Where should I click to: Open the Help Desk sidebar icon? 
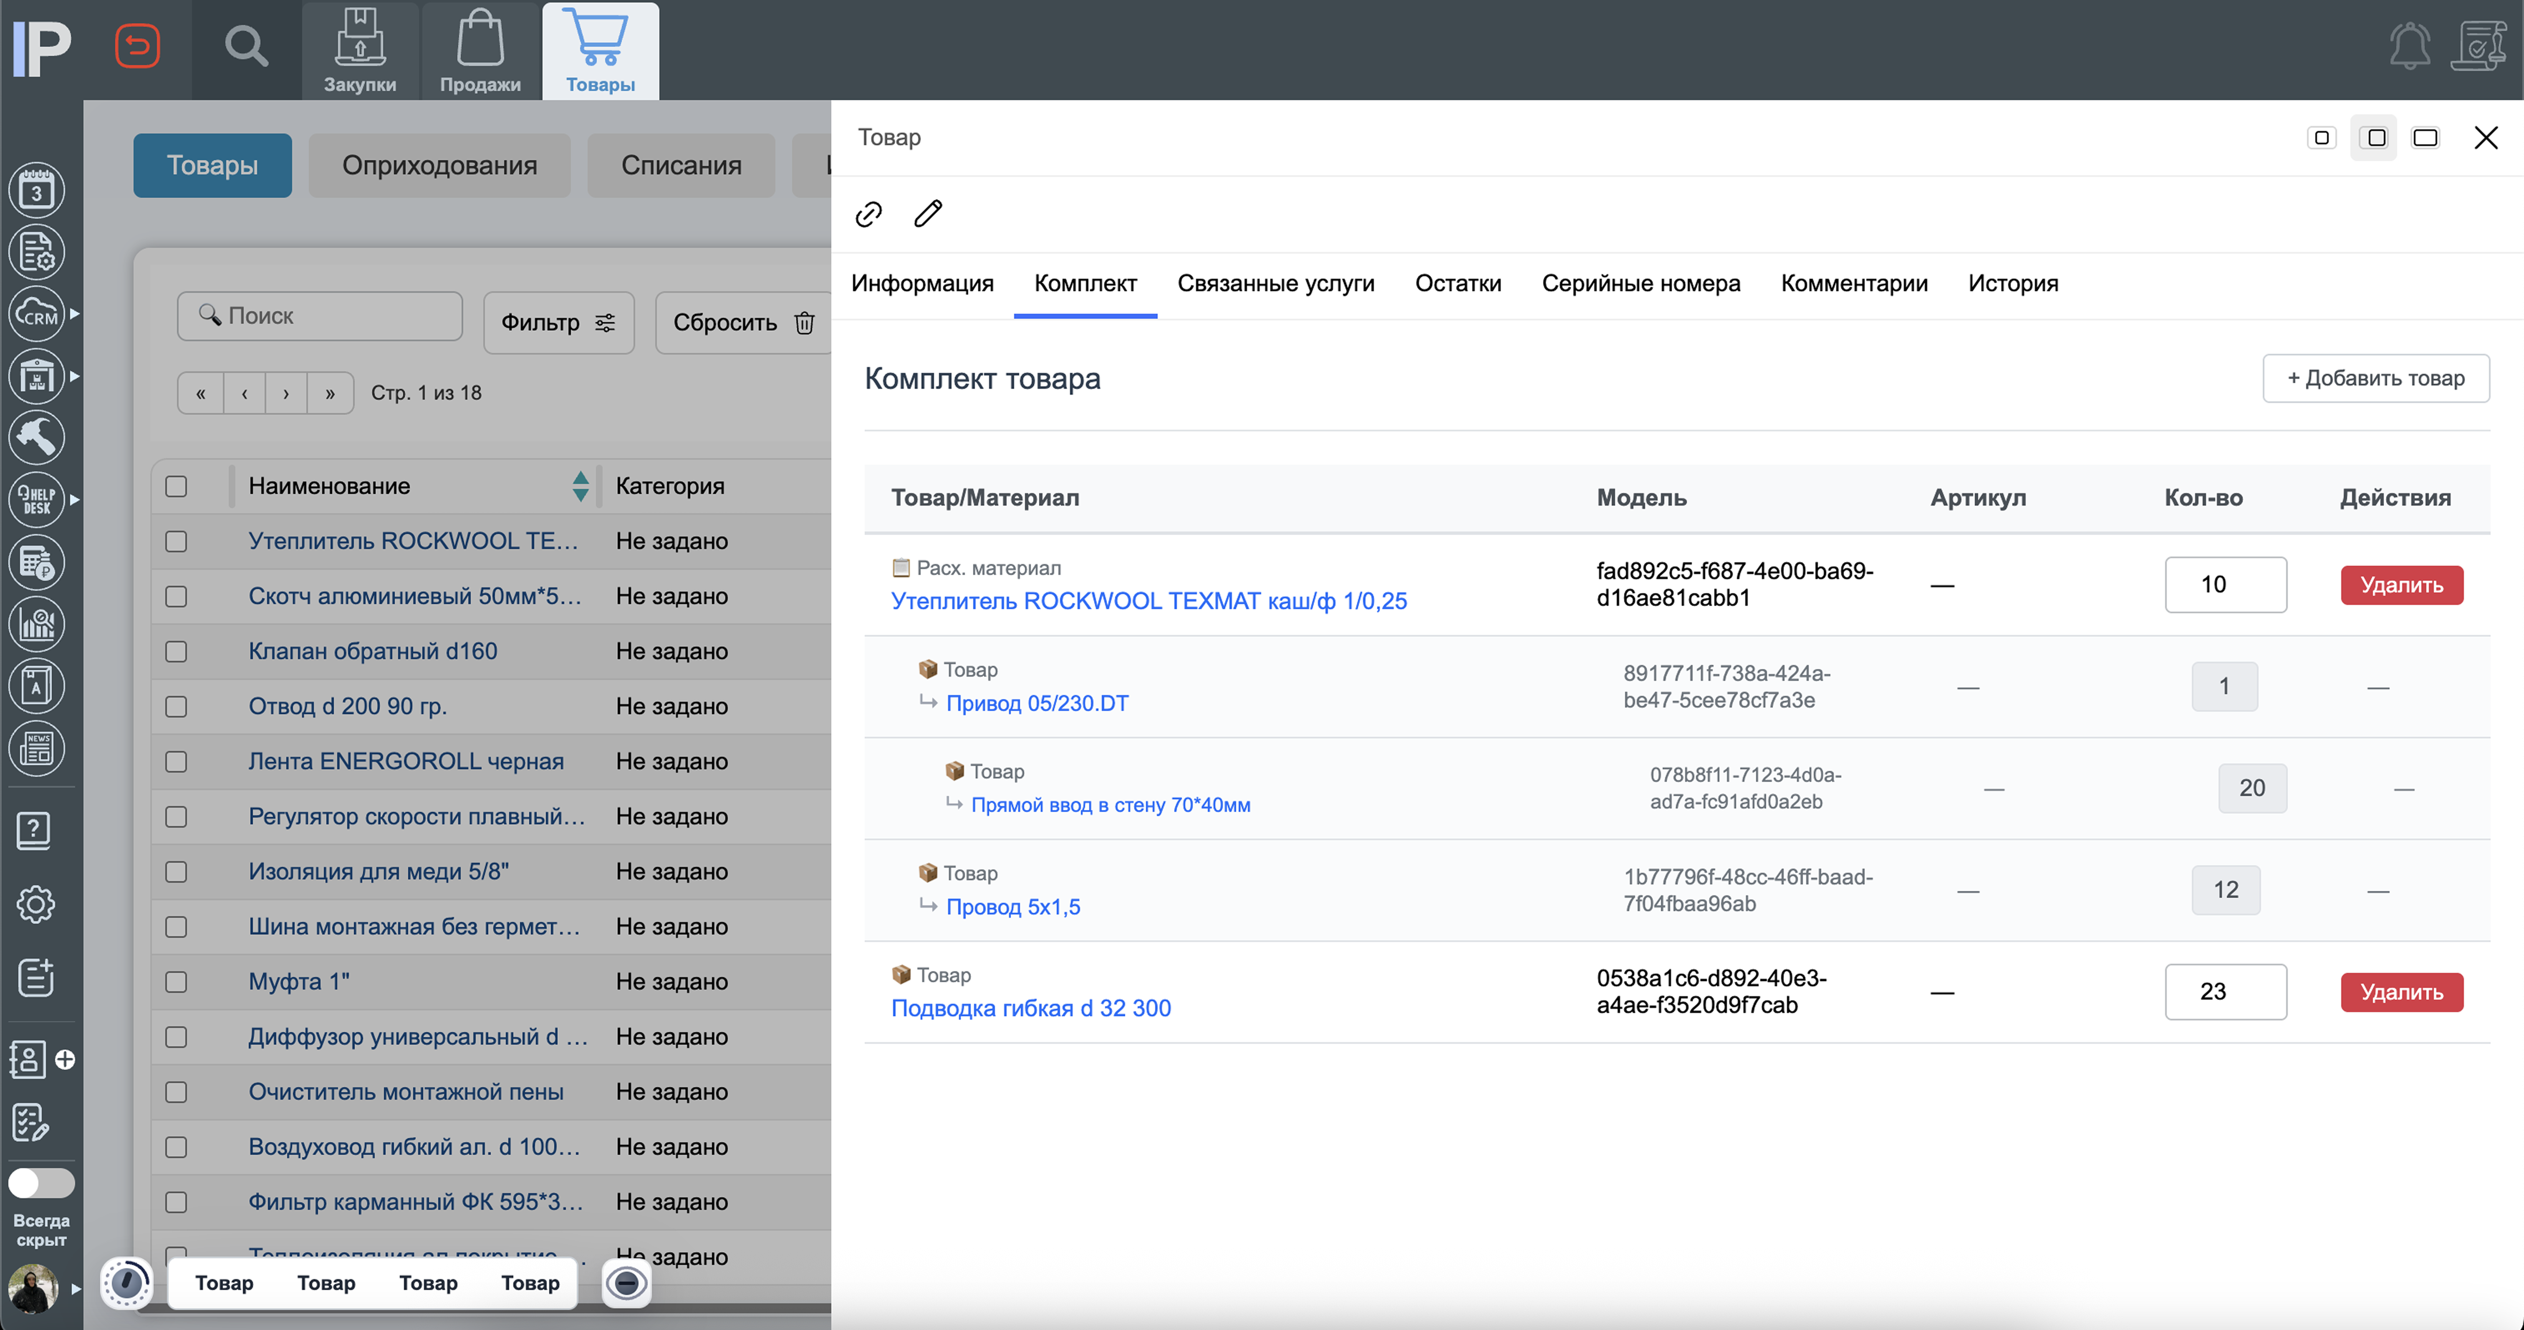(x=36, y=499)
